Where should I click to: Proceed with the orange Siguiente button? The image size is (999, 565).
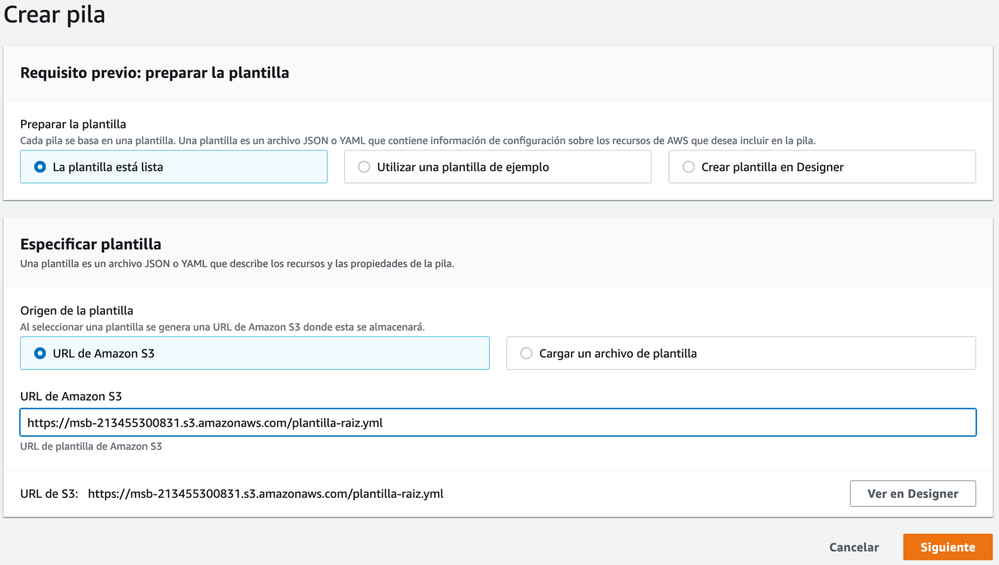click(948, 548)
